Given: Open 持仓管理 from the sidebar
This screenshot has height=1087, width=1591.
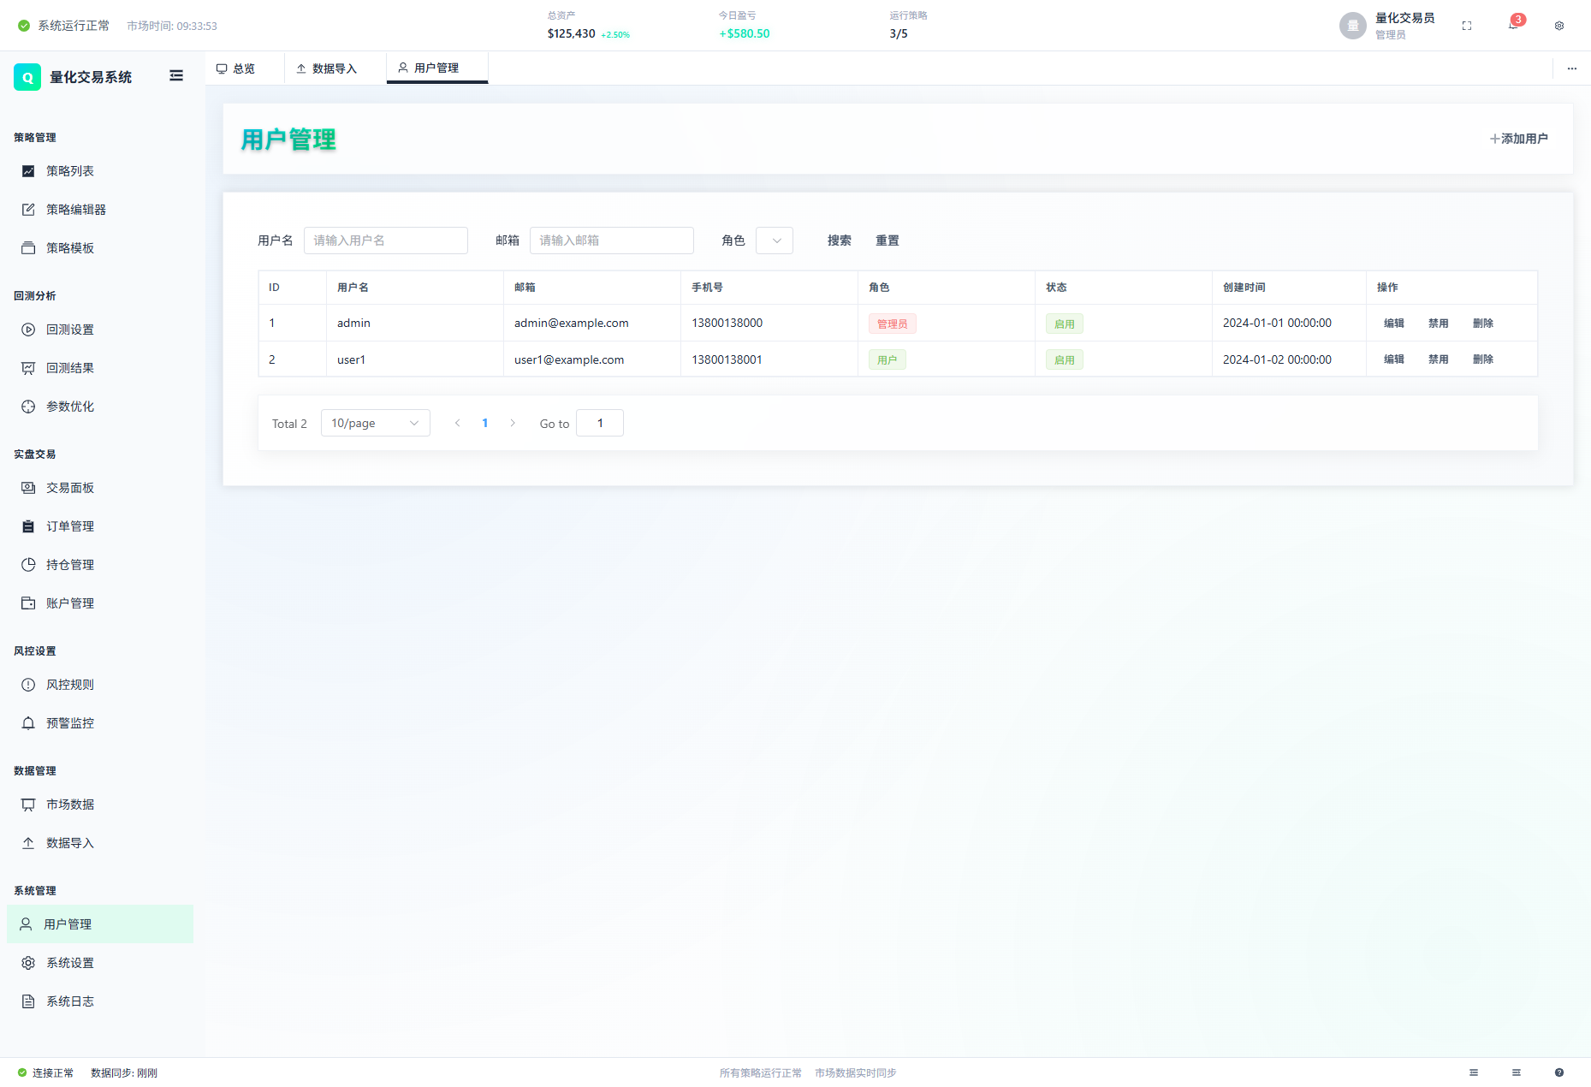Looking at the screenshot, I should [x=100, y=565].
